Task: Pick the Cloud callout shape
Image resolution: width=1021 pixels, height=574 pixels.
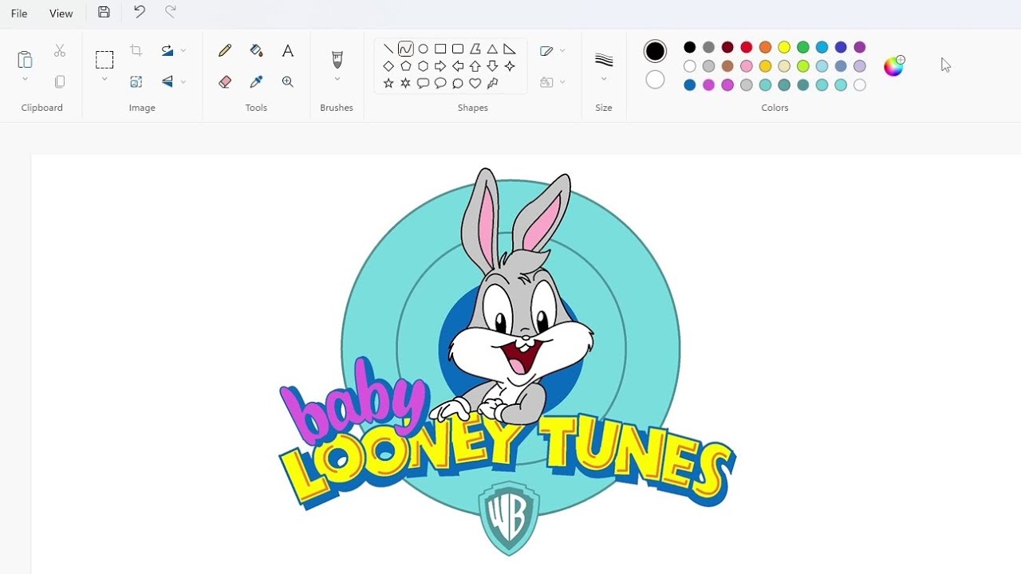Action: 458,83
